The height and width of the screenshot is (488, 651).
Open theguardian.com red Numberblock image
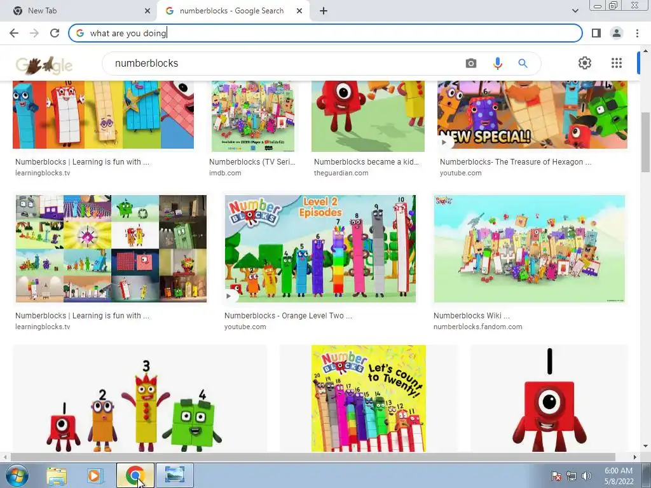tap(368, 117)
